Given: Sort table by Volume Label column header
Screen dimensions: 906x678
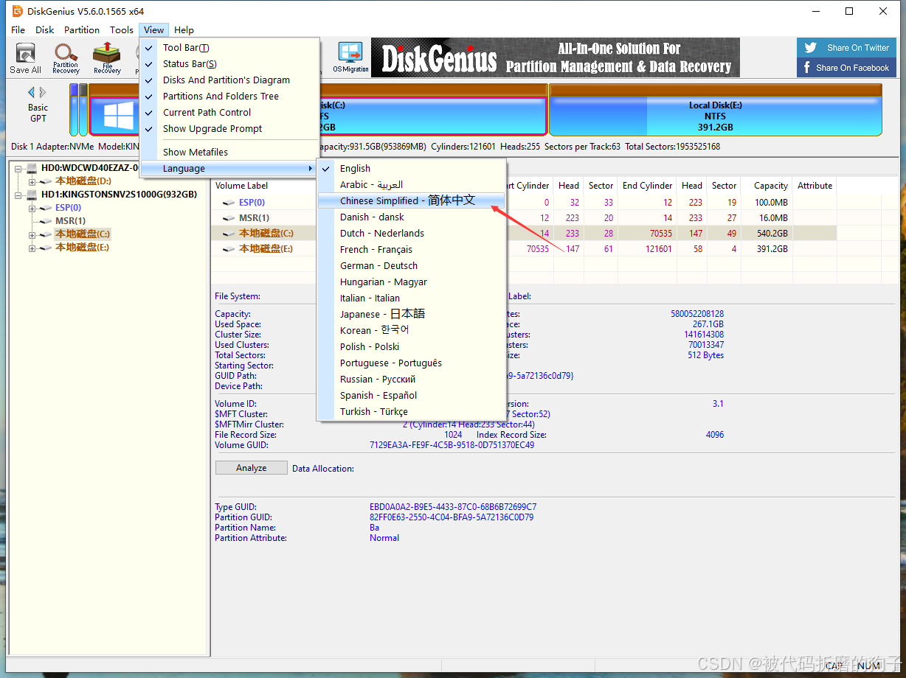Looking at the screenshot, I should point(242,186).
